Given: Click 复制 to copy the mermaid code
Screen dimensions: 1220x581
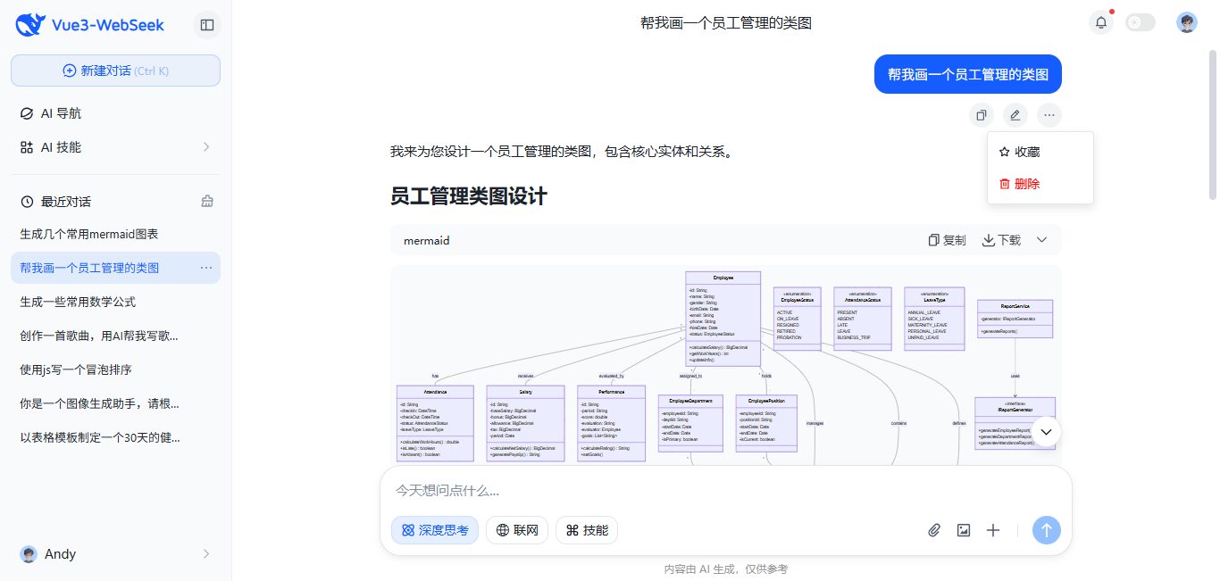Looking at the screenshot, I should (x=948, y=240).
